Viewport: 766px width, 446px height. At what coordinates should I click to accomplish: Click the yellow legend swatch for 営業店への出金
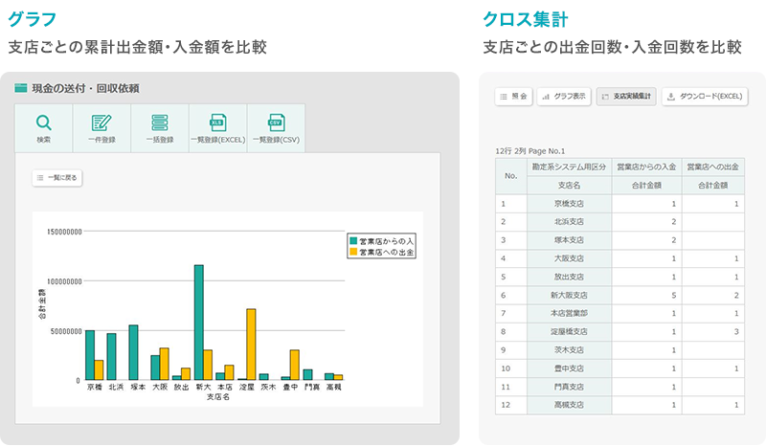pyautogui.click(x=353, y=252)
